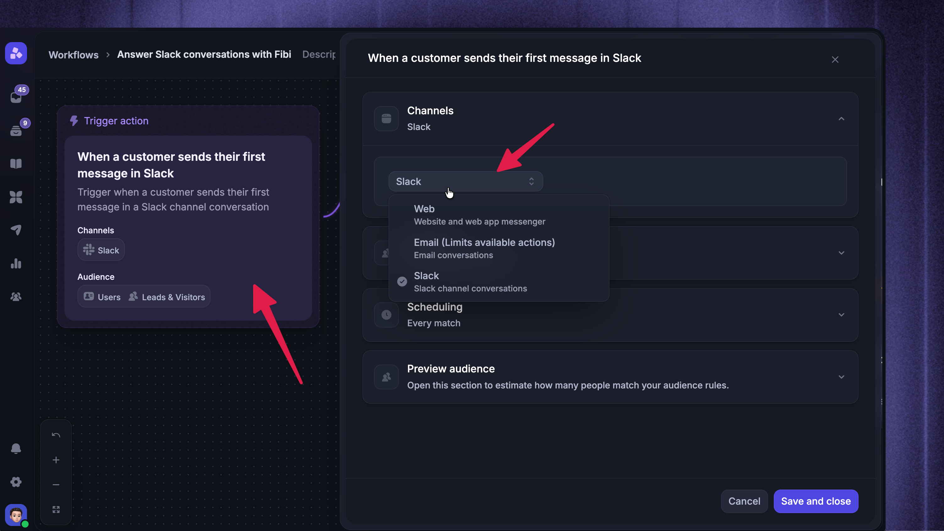Click the Scheduling clock icon
This screenshot has width=944, height=531.
(386, 315)
